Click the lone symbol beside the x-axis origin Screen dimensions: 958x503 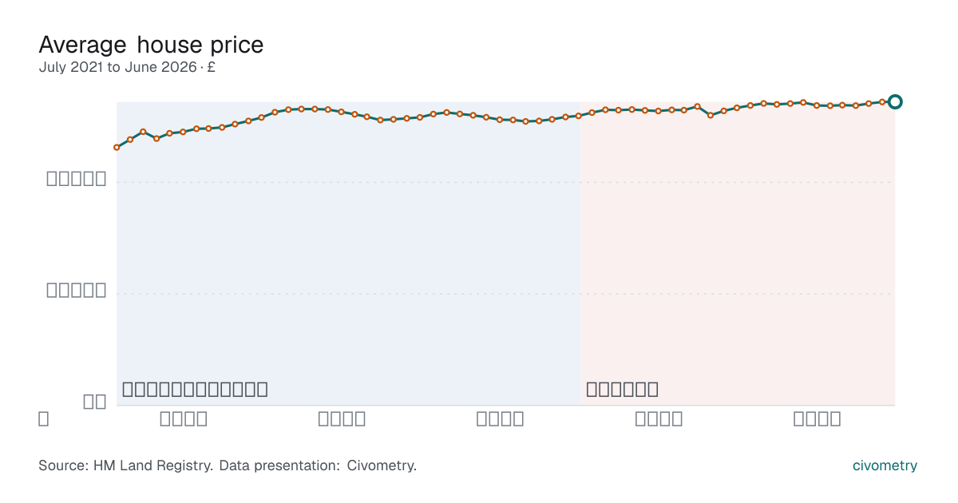43,418
